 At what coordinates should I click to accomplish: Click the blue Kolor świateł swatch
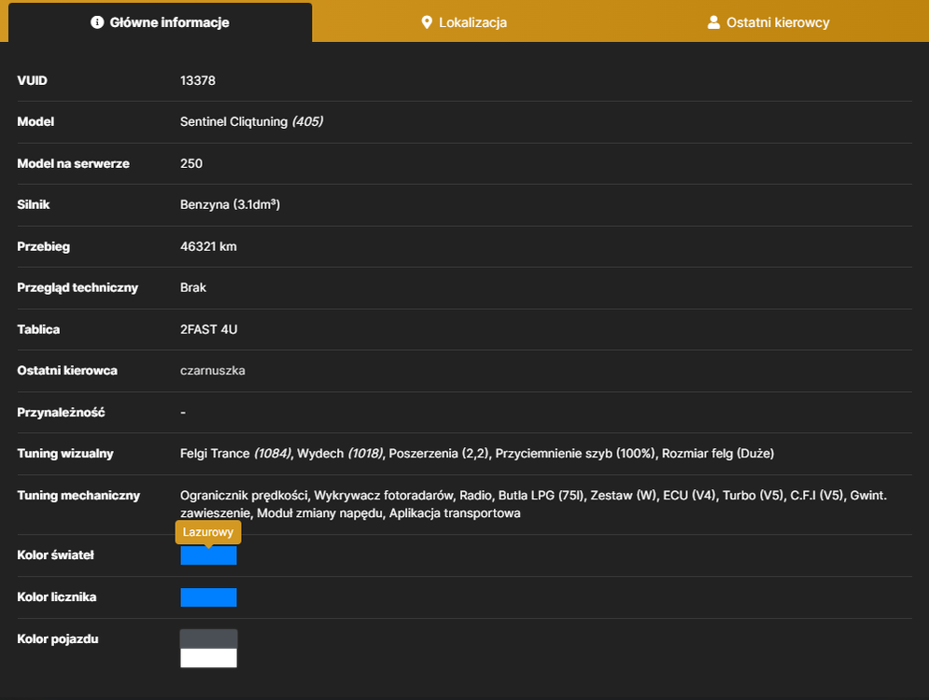pos(208,555)
